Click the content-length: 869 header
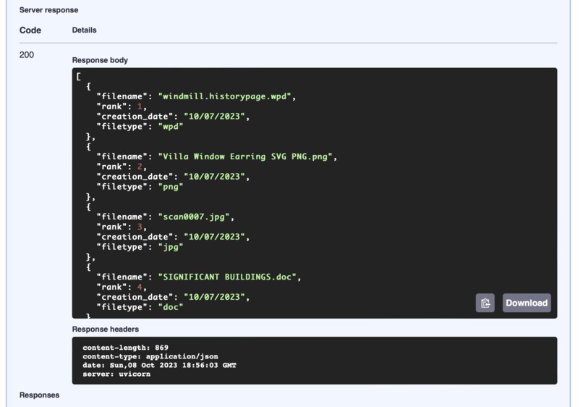This screenshot has height=407, width=583. point(125,348)
